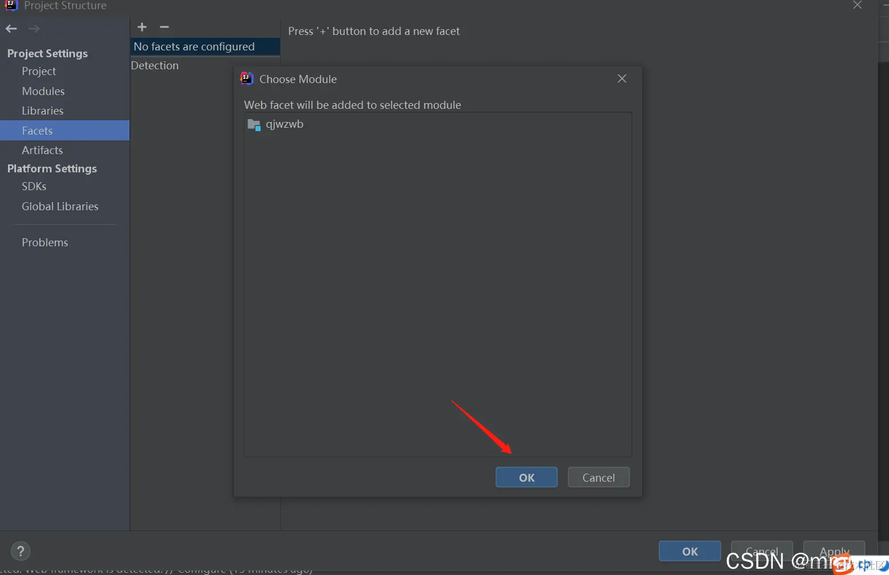Click the 'Choose Module' dialog title

pos(298,79)
